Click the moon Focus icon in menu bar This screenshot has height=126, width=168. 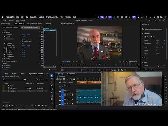139,17
